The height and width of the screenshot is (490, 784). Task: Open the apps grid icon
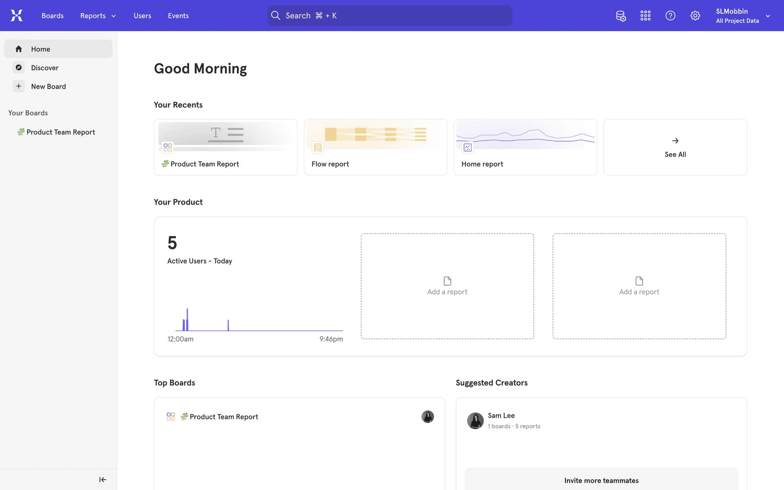[x=646, y=16]
